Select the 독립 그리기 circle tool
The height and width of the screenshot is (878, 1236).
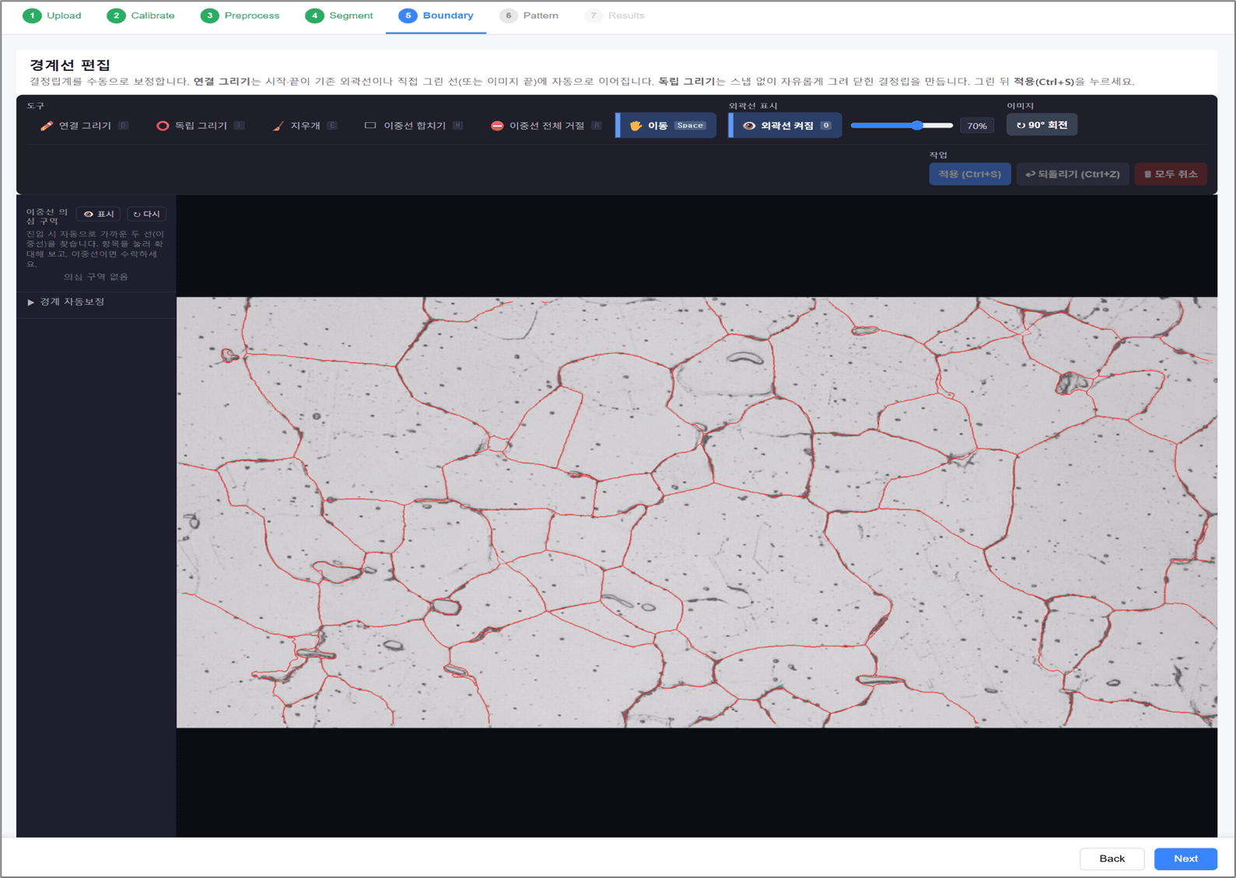[x=200, y=125]
